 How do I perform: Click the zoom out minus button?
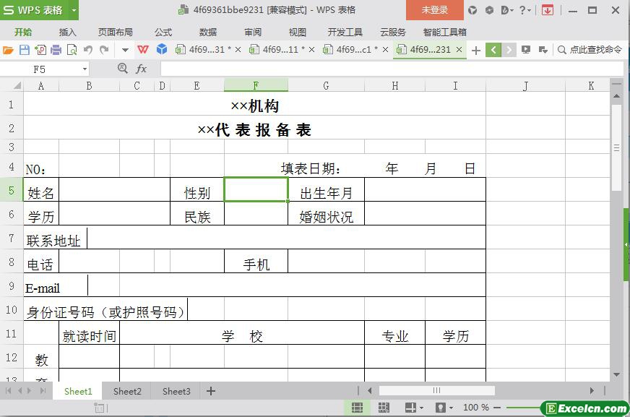tap(497, 408)
